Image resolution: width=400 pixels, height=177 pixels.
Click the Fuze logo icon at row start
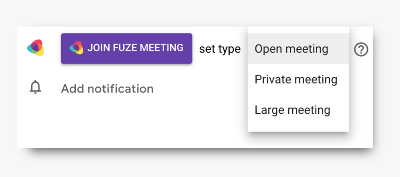click(x=35, y=48)
